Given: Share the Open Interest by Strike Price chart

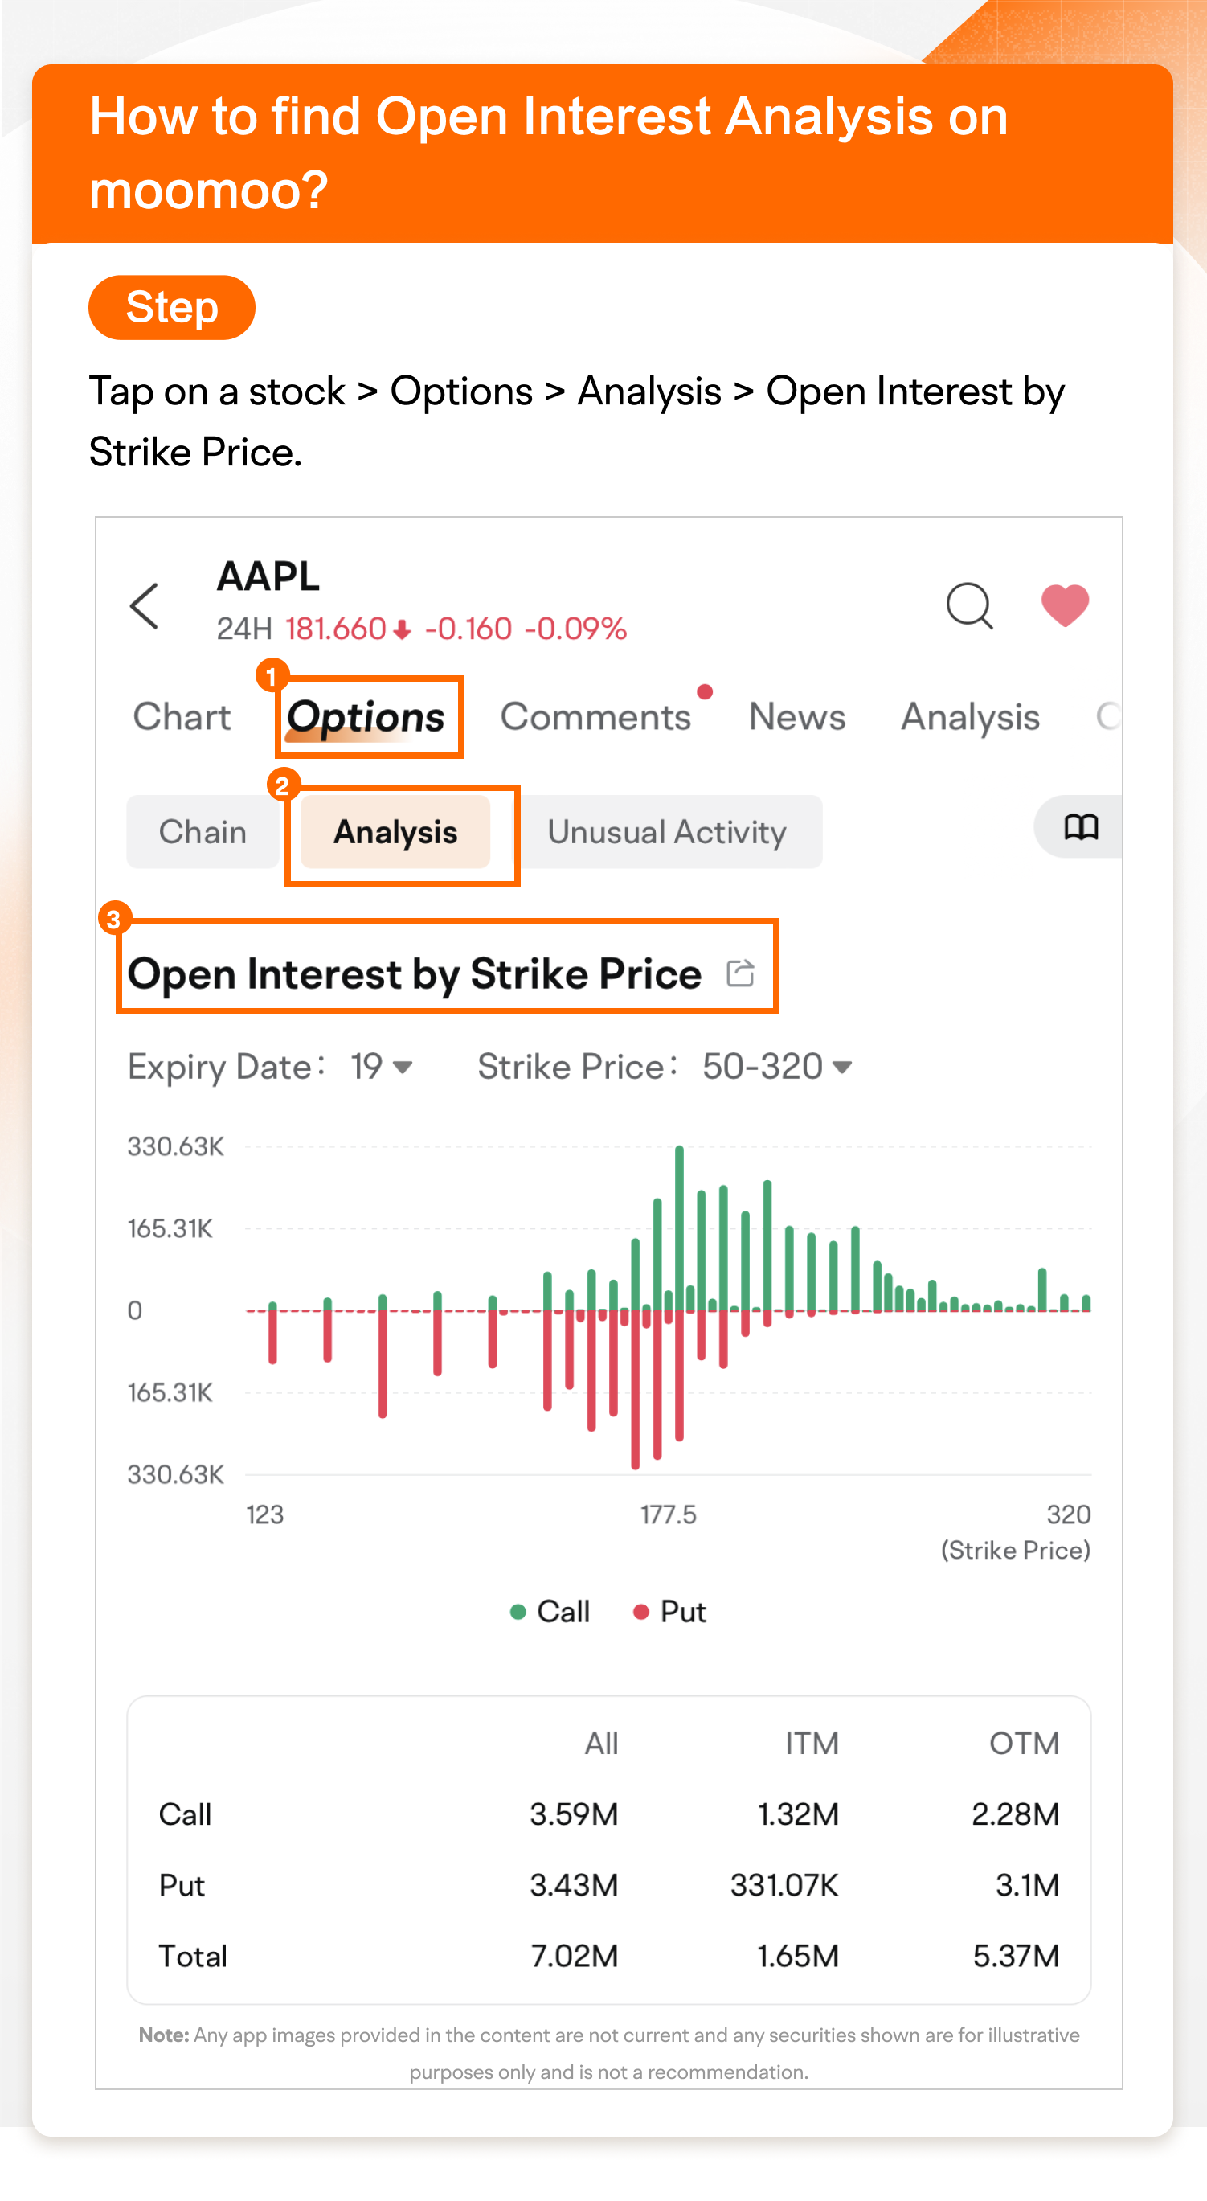Looking at the screenshot, I should 740,973.
